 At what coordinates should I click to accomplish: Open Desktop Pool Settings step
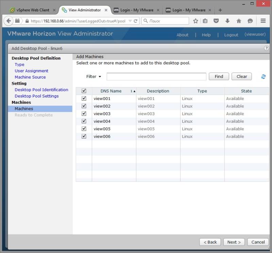(x=37, y=96)
